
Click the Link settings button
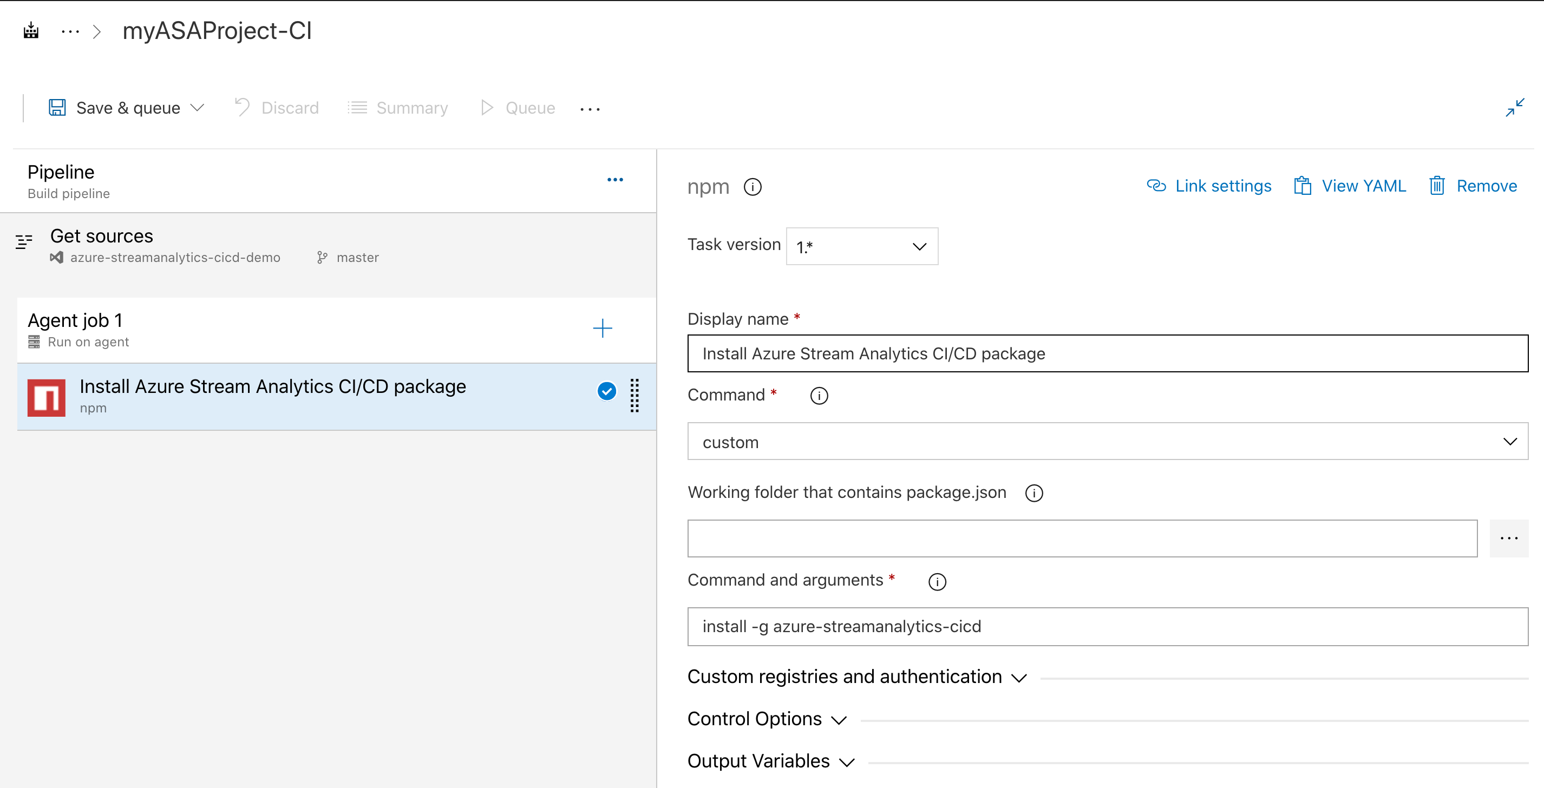(1211, 185)
